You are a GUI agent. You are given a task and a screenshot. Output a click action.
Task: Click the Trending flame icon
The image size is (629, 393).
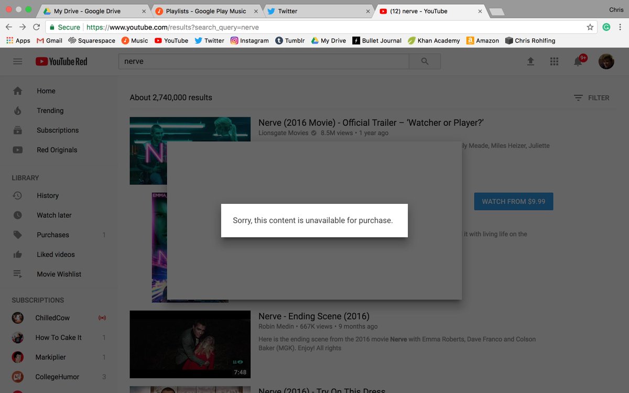pyautogui.click(x=18, y=111)
